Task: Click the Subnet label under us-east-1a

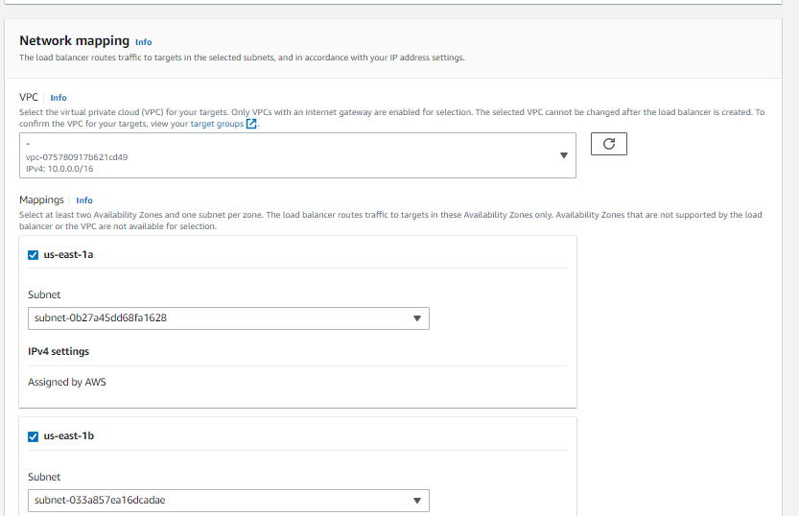Action: click(x=44, y=295)
